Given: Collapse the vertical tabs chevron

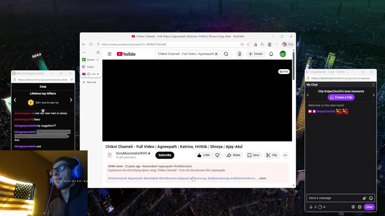Looking at the screenshot, I should tap(84, 52).
